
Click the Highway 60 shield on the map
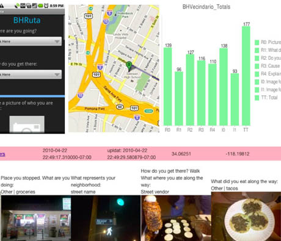pyautogui.click(x=120, y=107)
